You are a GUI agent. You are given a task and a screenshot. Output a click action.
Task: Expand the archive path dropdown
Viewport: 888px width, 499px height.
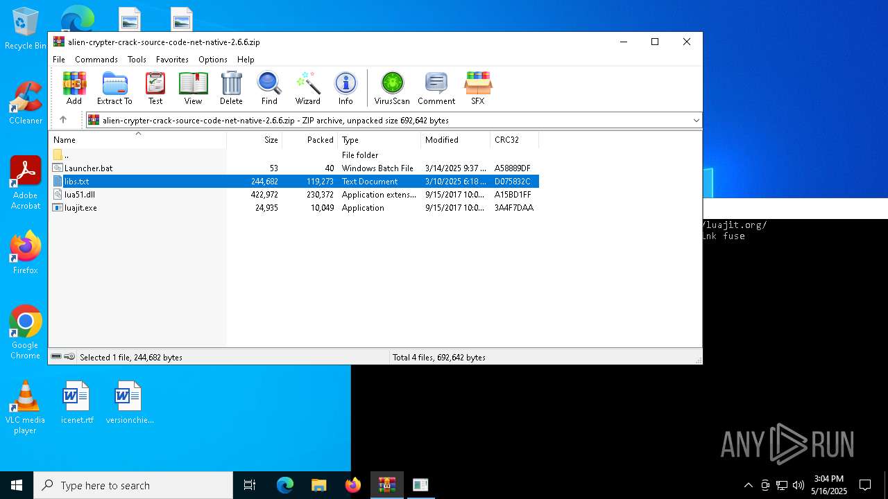(x=696, y=120)
